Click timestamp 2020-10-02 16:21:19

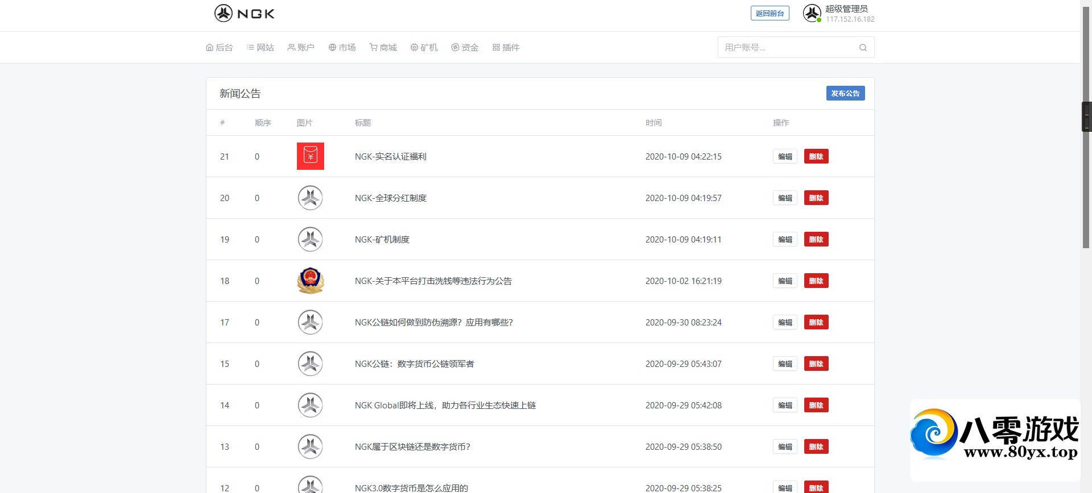click(684, 281)
